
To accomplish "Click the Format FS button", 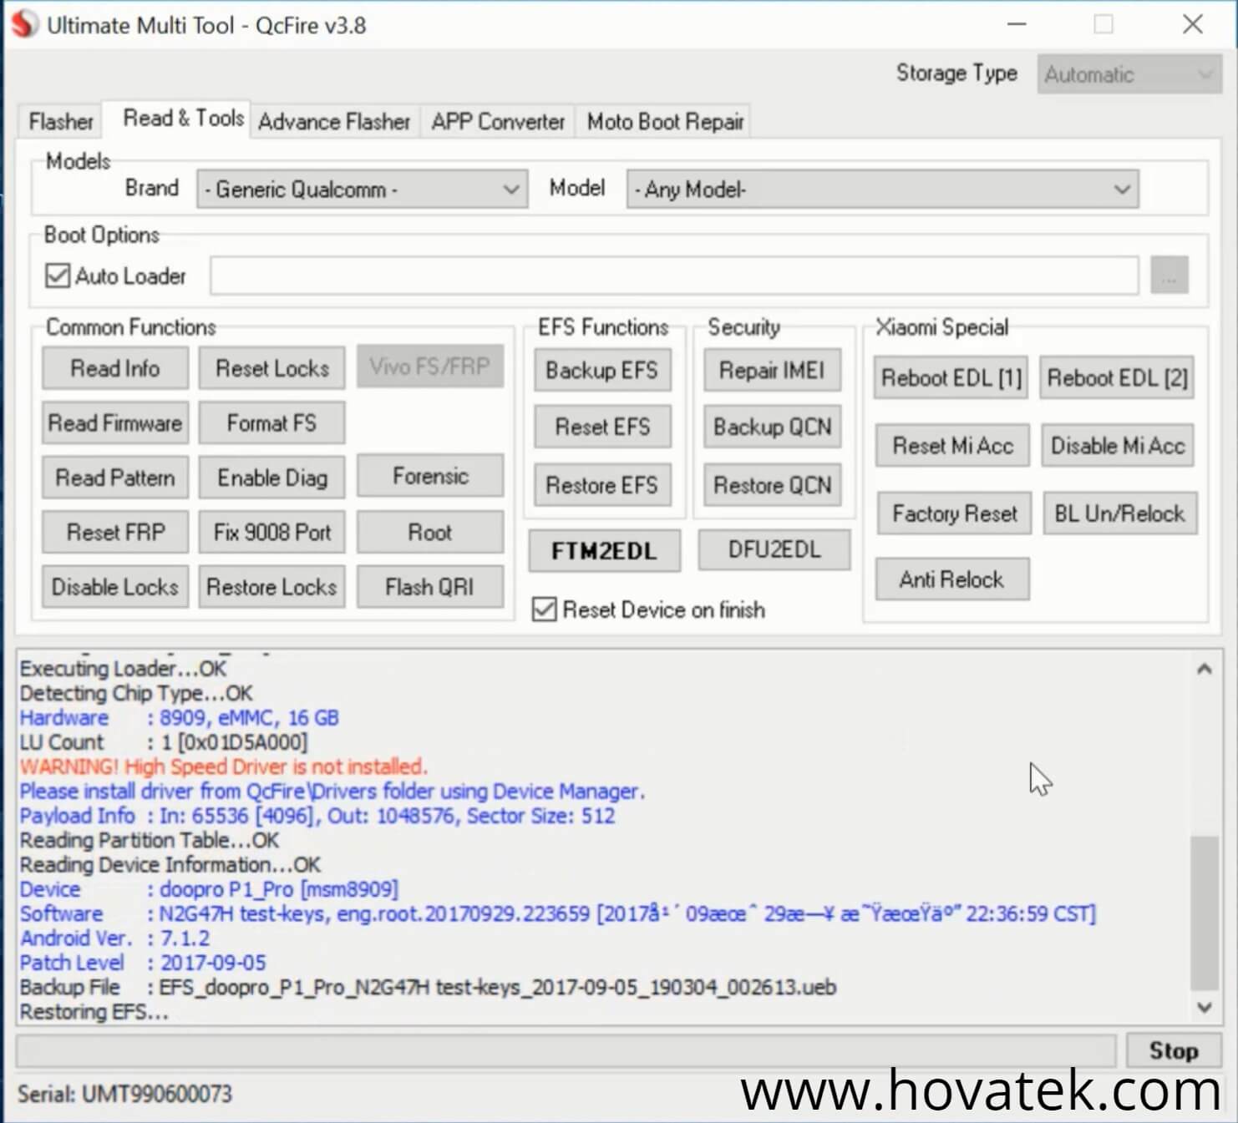I will [x=272, y=423].
